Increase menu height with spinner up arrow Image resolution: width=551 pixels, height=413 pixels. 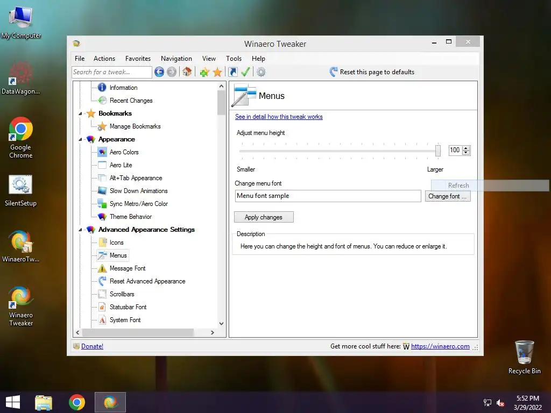tap(466, 148)
